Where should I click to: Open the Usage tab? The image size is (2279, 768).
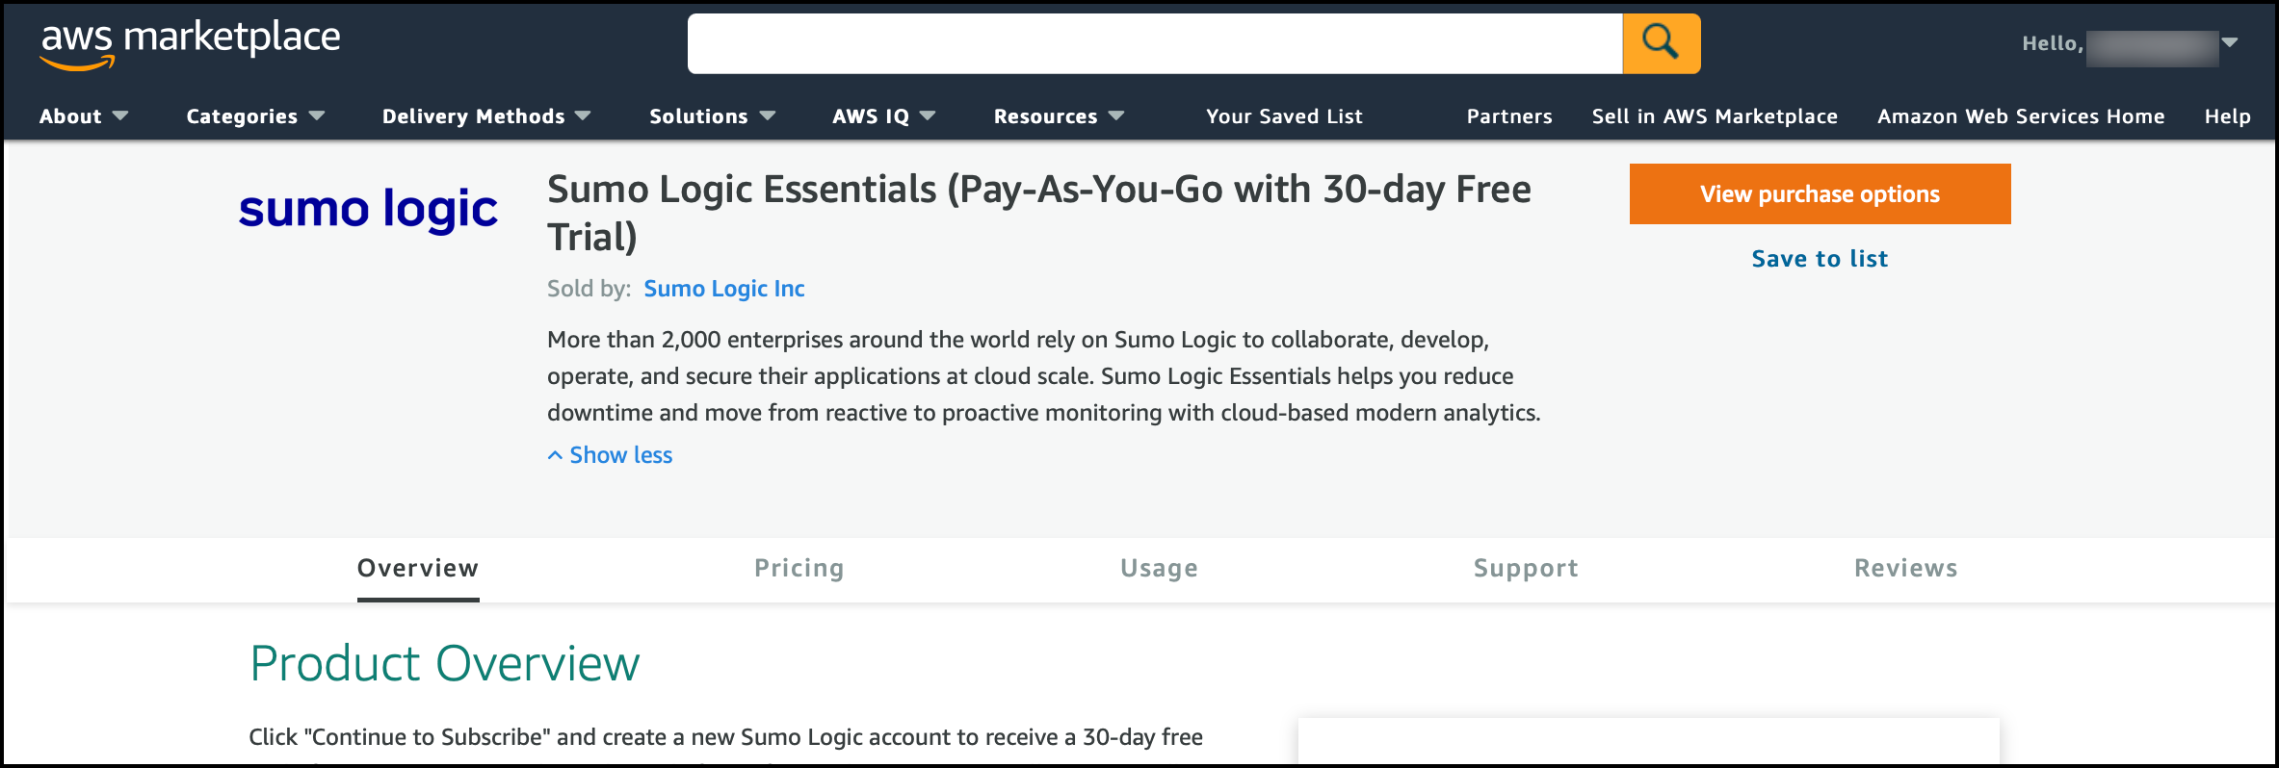[x=1159, y=569]
